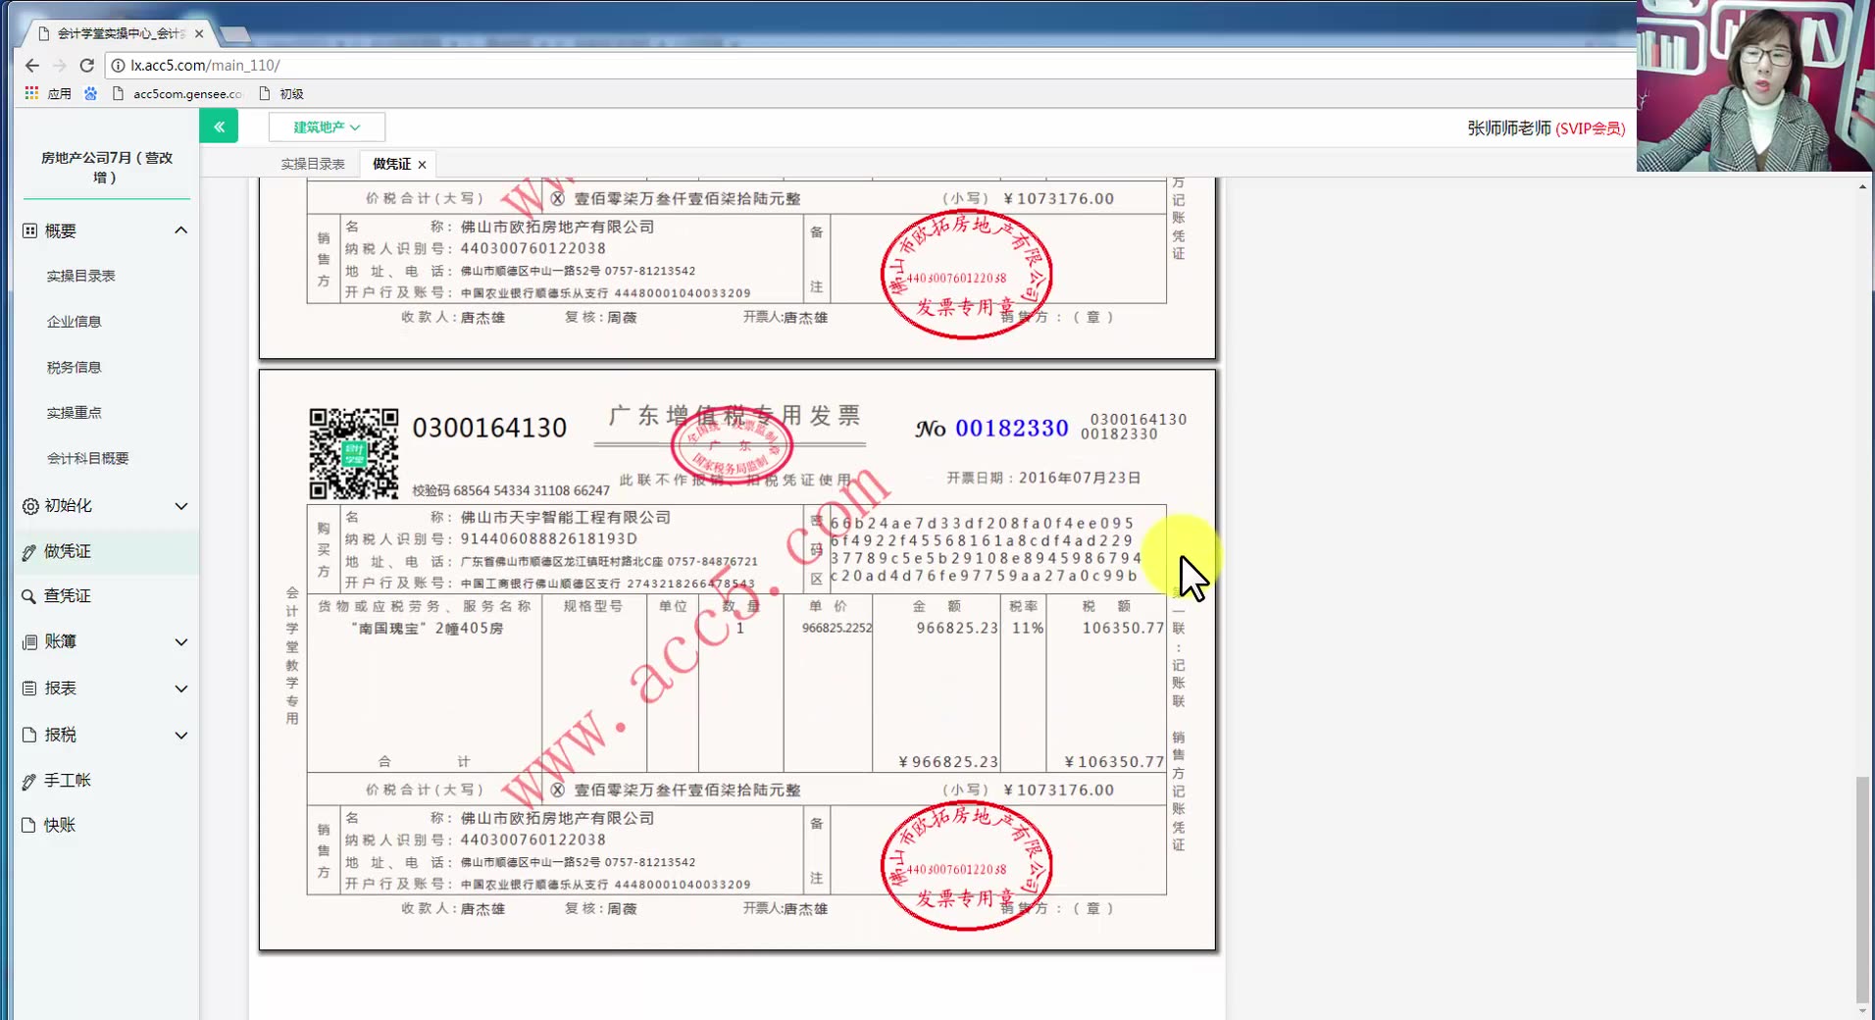Click the 手工帐 pencil icon

[x=29, y=782]
